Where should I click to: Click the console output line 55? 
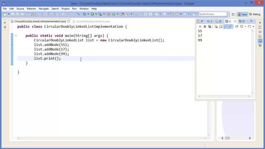click(200, 31)
